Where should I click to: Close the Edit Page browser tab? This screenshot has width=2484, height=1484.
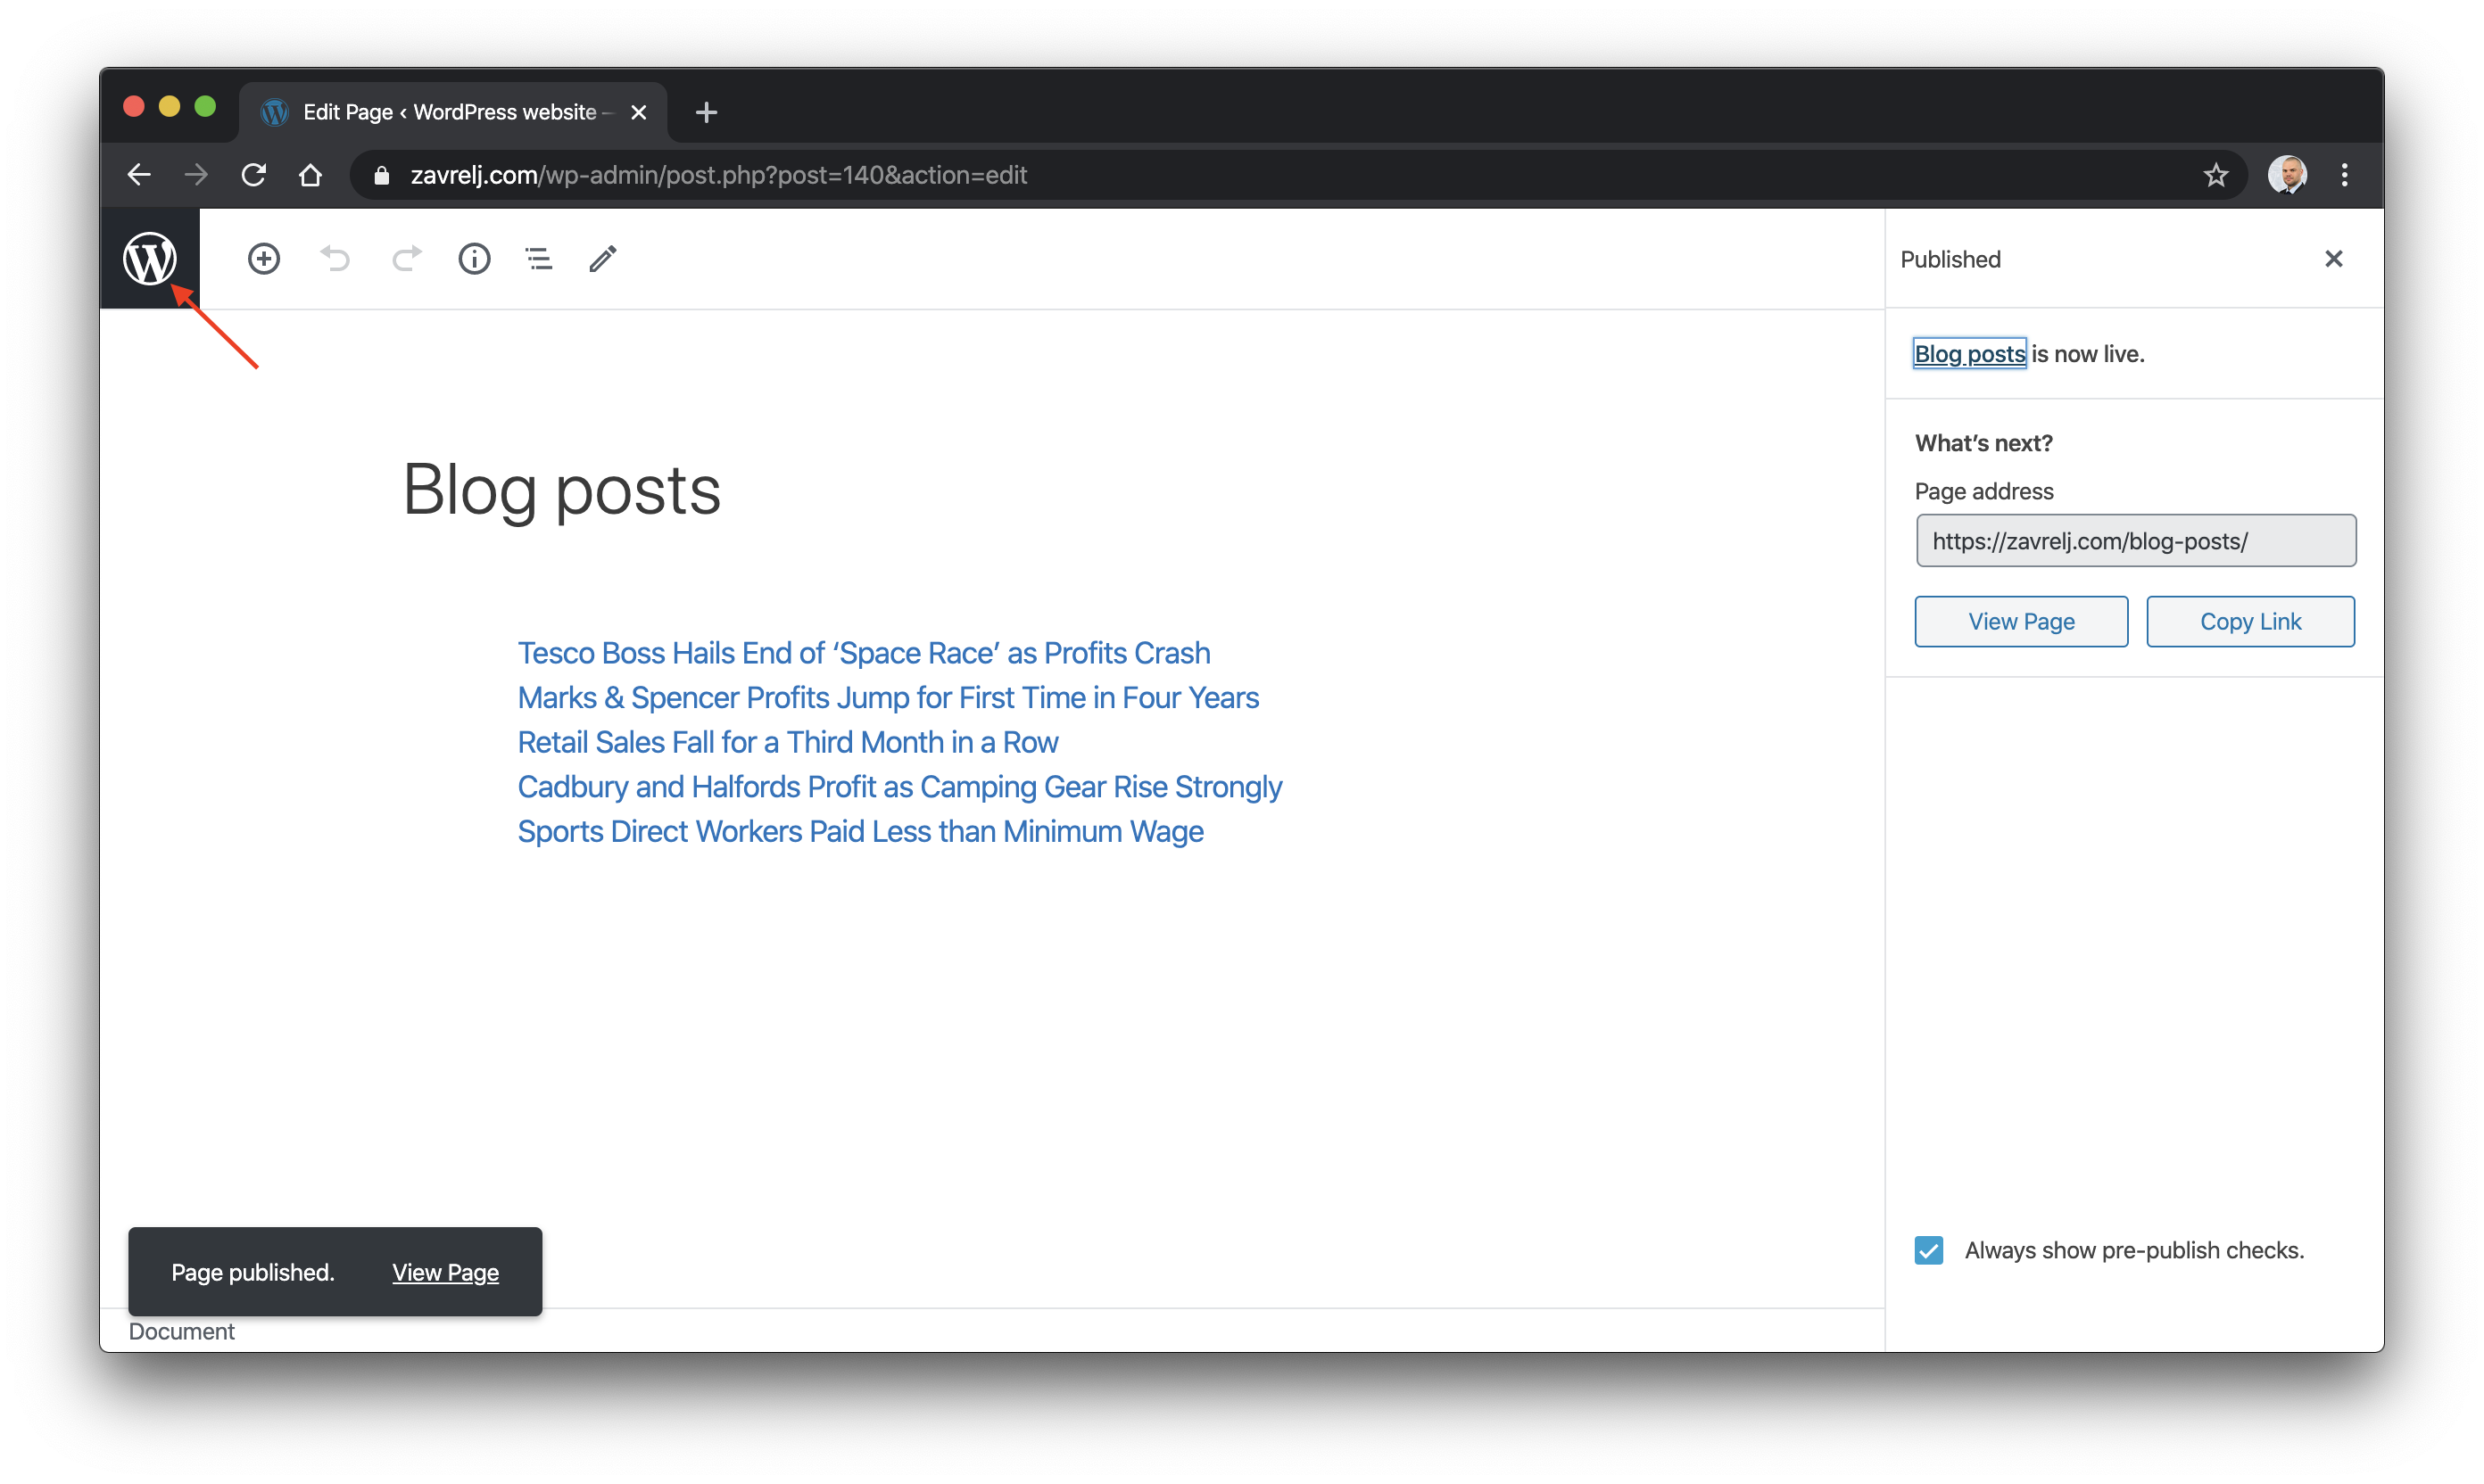(x=638, y=112)
